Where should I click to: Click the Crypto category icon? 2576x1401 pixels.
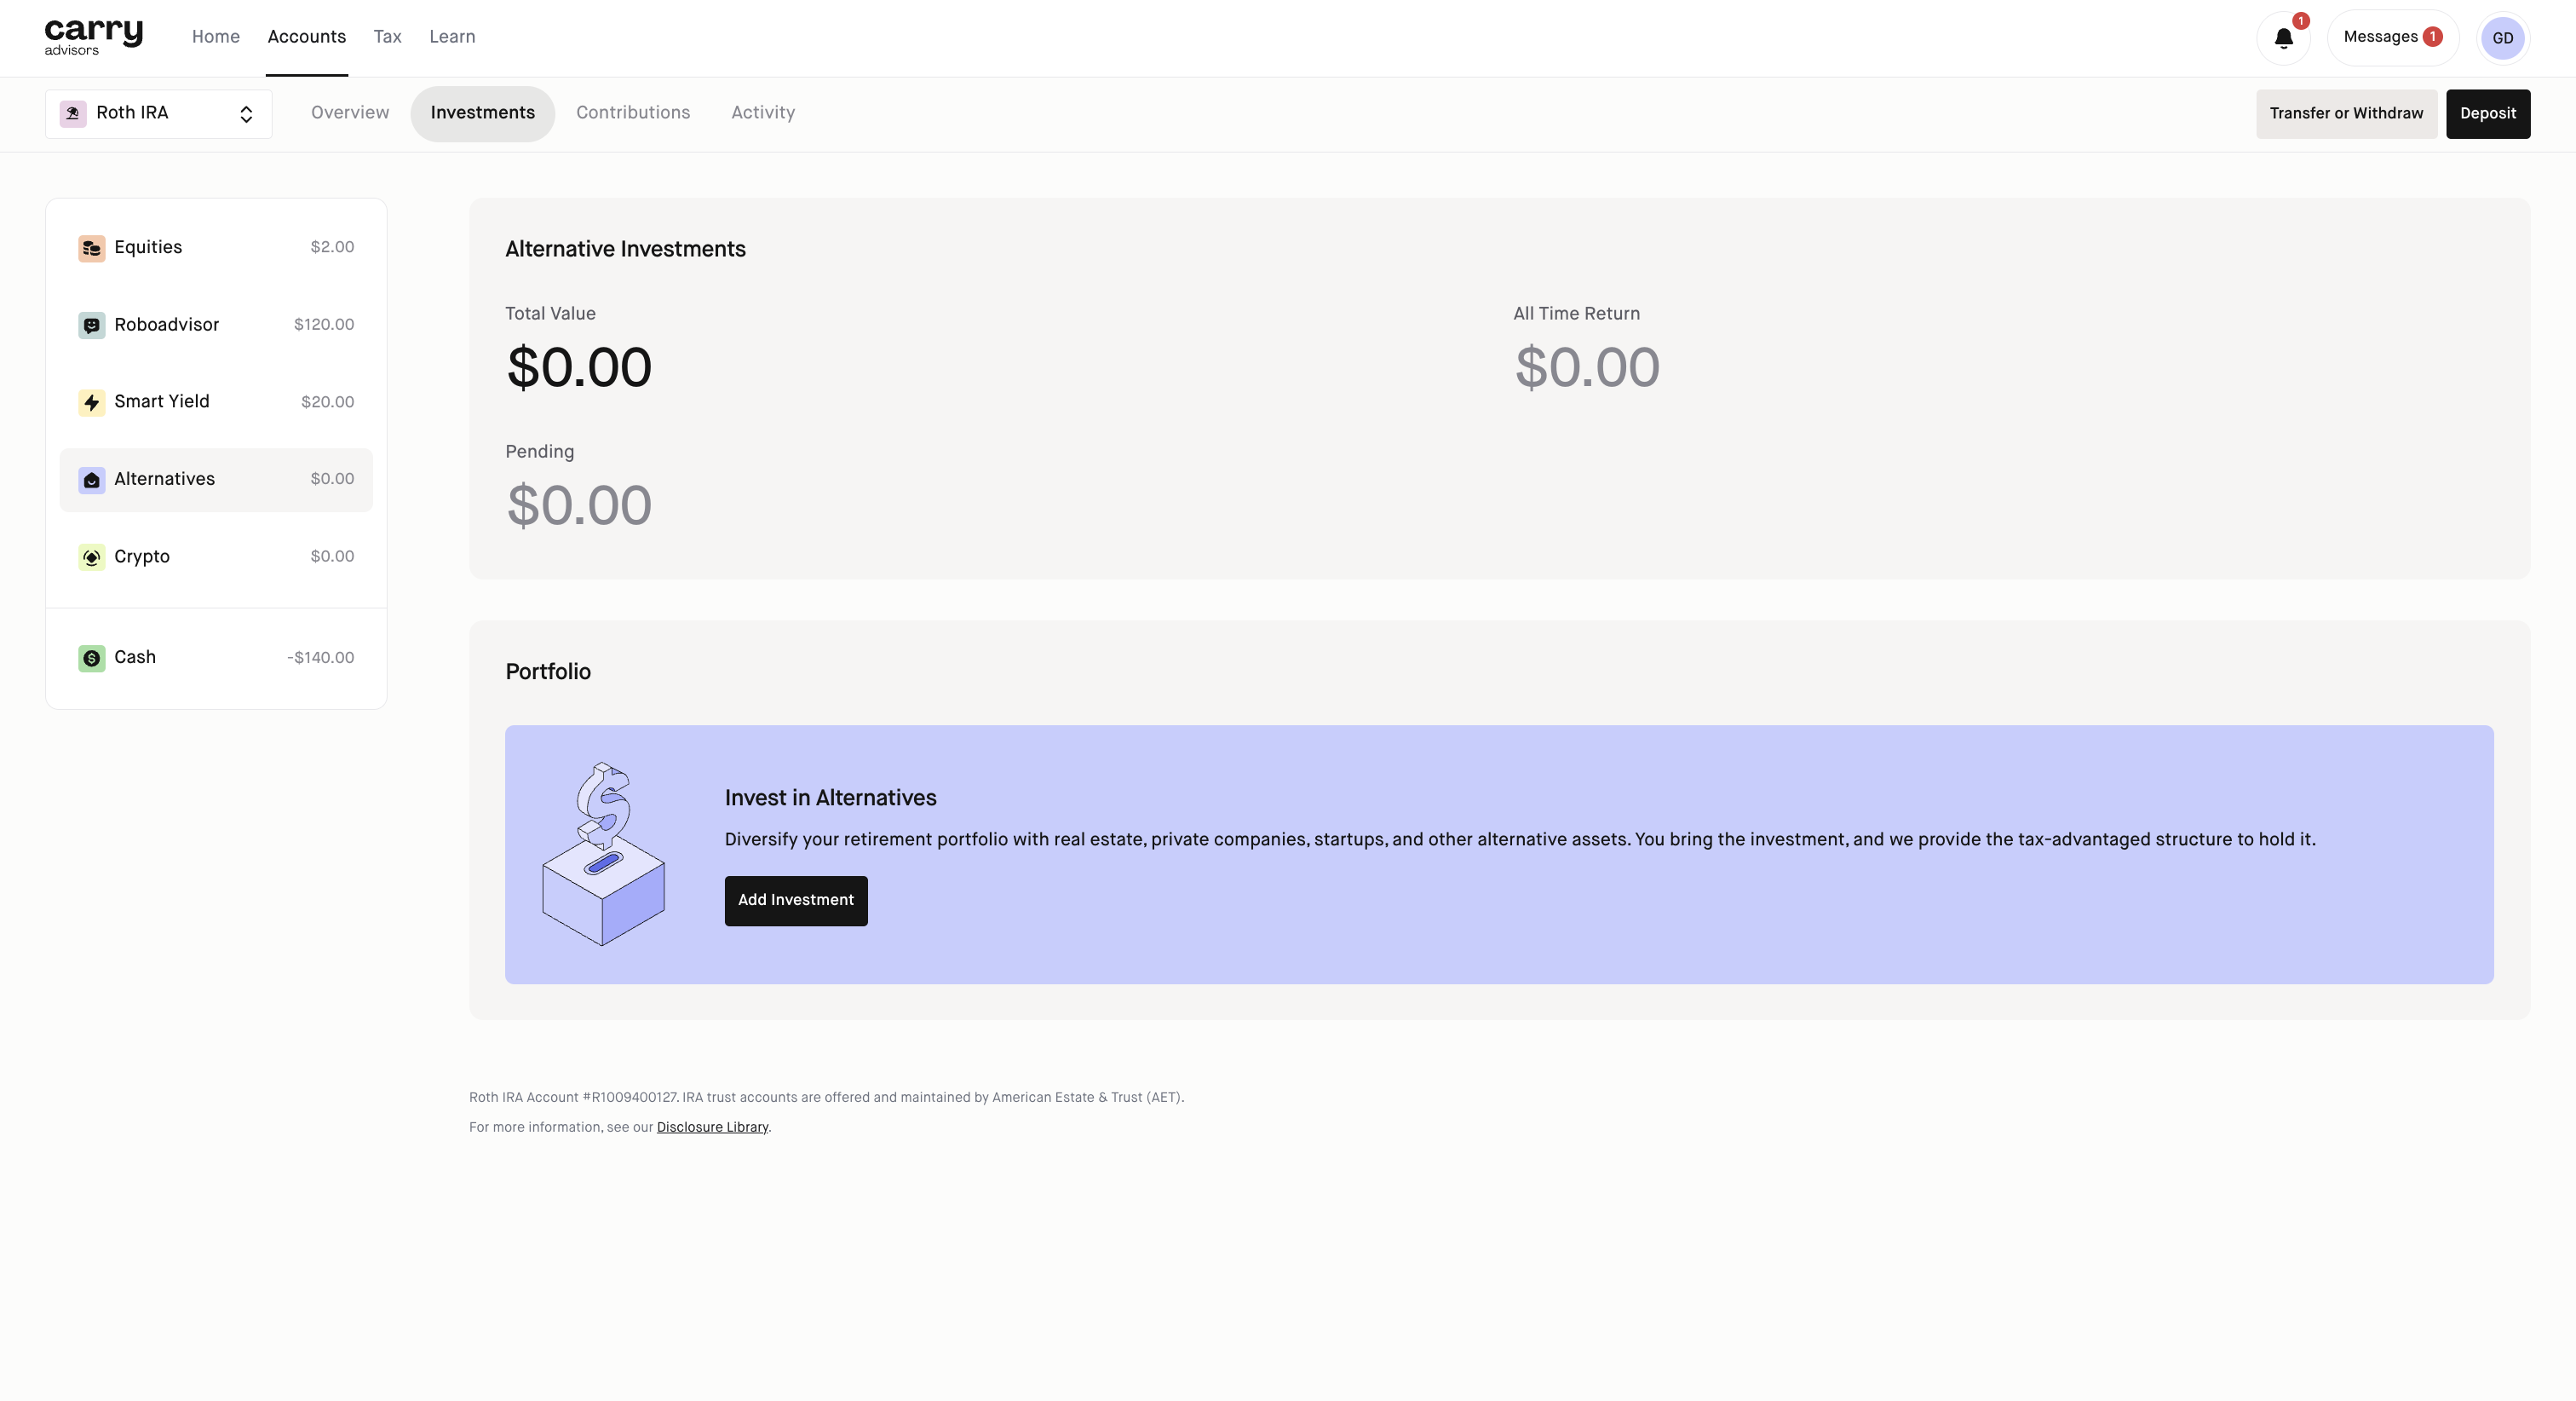91,557
